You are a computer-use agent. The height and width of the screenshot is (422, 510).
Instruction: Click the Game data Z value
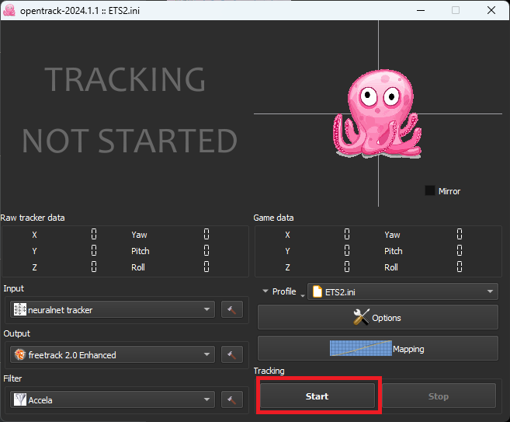pyautogui.click(x=347, y=267)
